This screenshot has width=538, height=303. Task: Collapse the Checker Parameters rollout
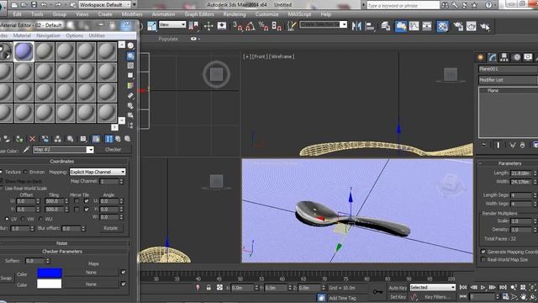[x=62, y=252]
